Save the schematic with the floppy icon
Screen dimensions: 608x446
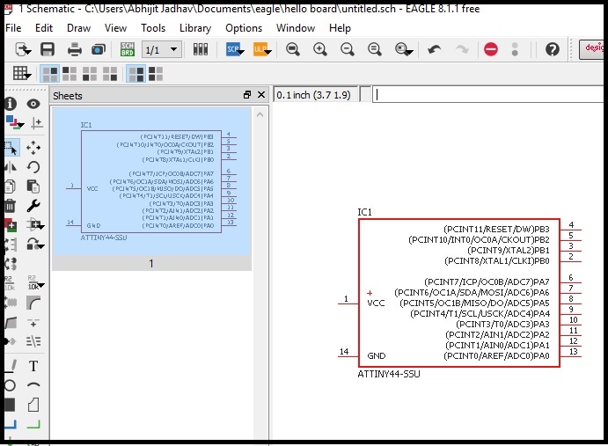click(48, 49)
